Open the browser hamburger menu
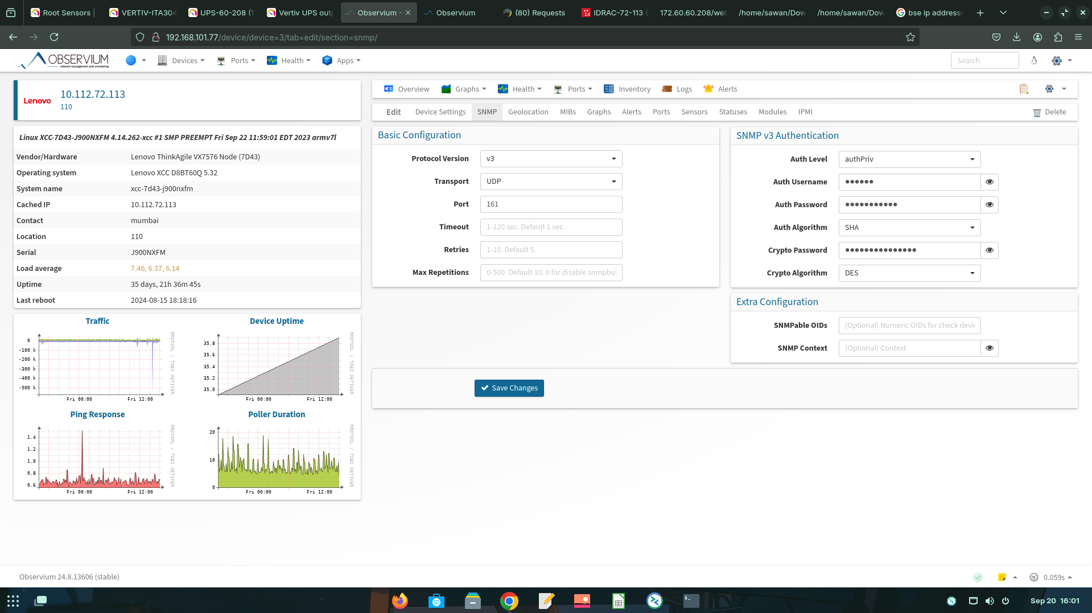The image size is (1092, 613). (x=1078, y=37)
